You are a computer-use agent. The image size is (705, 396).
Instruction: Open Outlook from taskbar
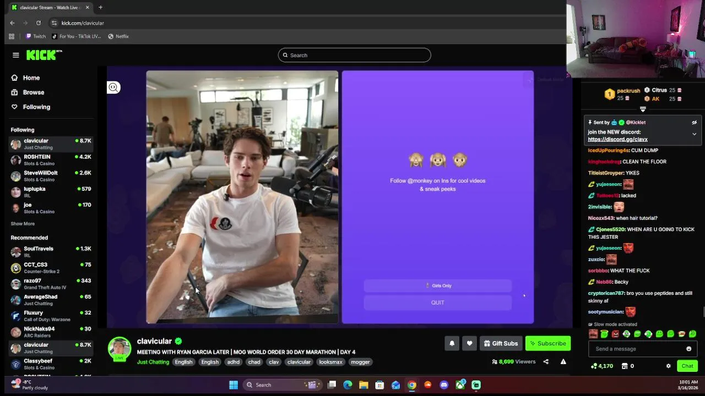click(x=395, y=385)
